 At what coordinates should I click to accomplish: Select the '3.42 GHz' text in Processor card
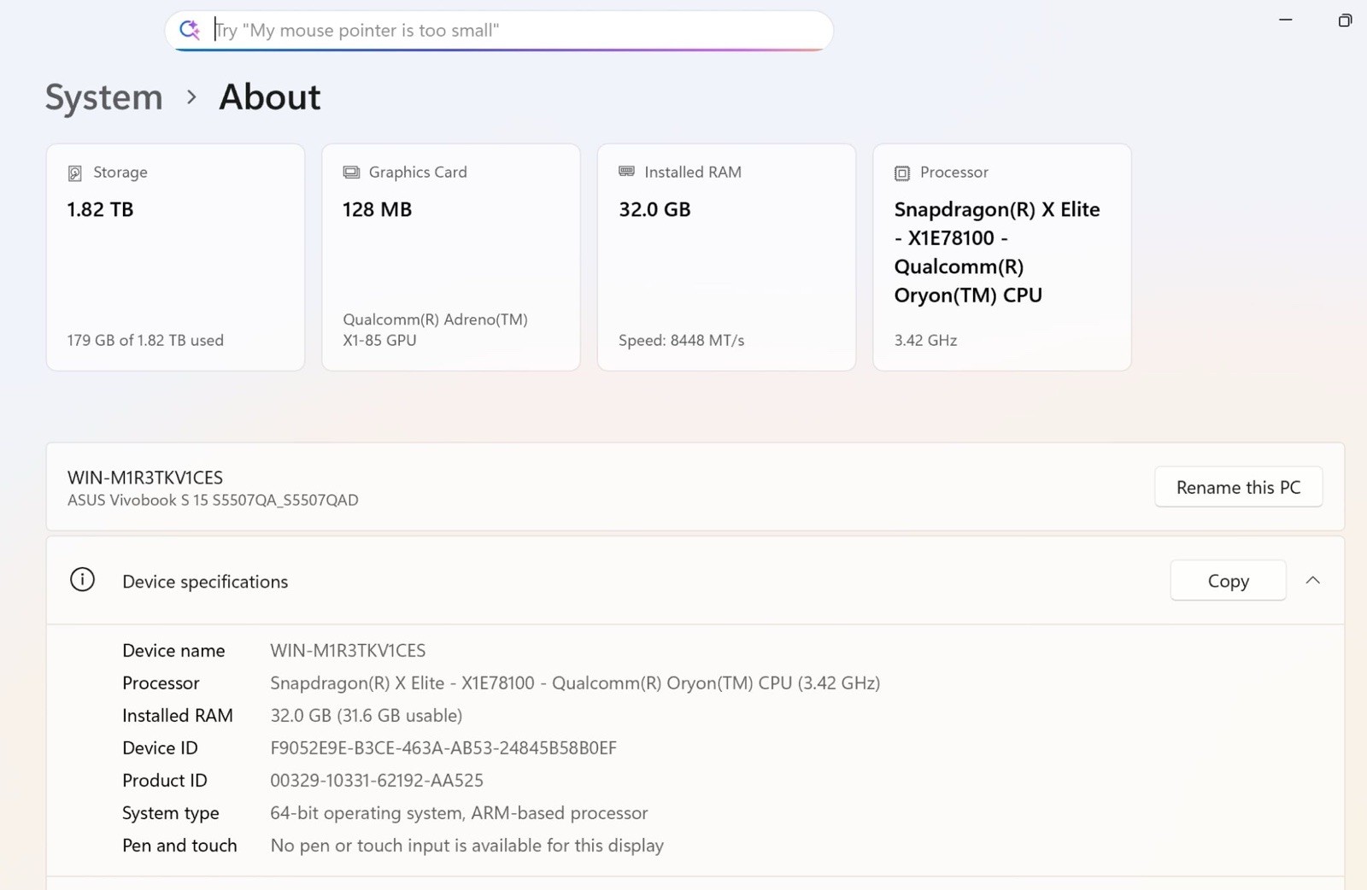(925, 340)
